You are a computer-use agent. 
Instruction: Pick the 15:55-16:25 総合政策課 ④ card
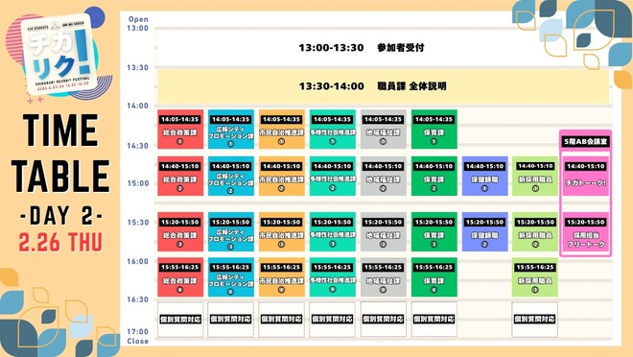pos(180,277)
